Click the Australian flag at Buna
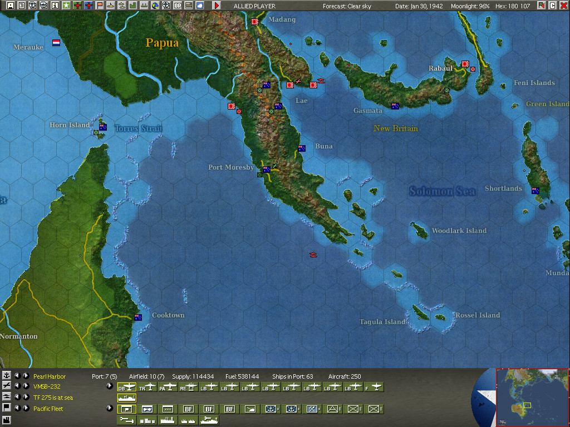Screen dimensions: 570x427 [301, 148]
